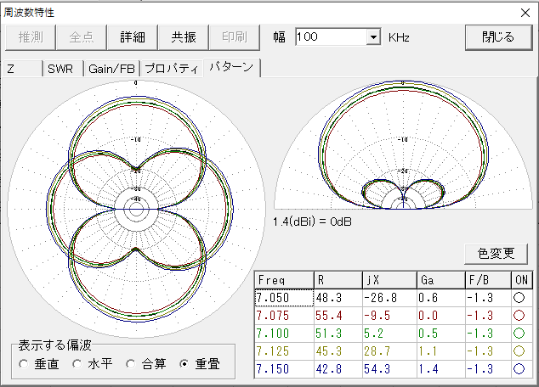Click Ga value 0.5

pos(441,334)
